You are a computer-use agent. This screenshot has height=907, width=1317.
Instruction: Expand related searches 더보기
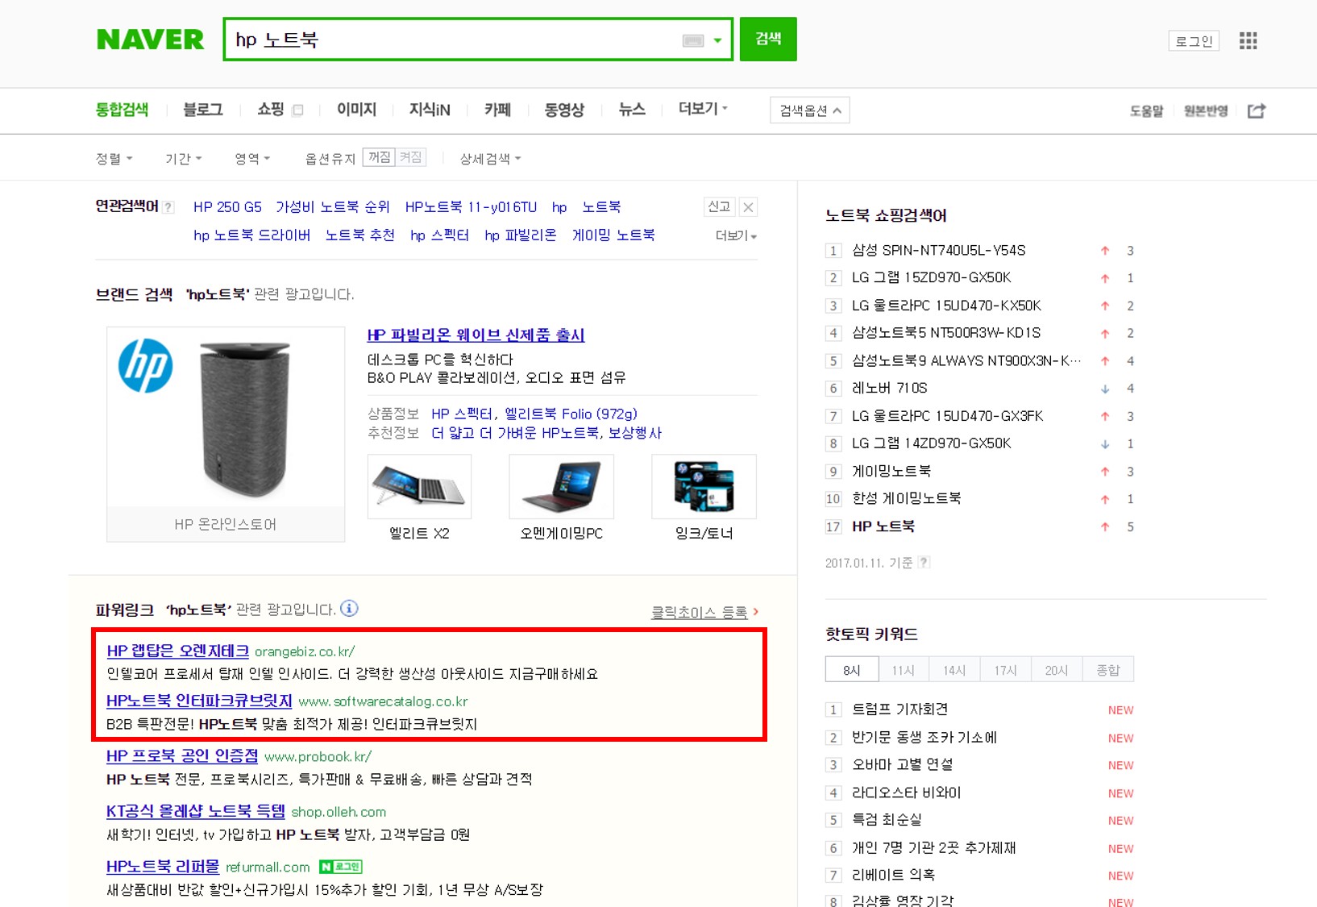point(736,235)
